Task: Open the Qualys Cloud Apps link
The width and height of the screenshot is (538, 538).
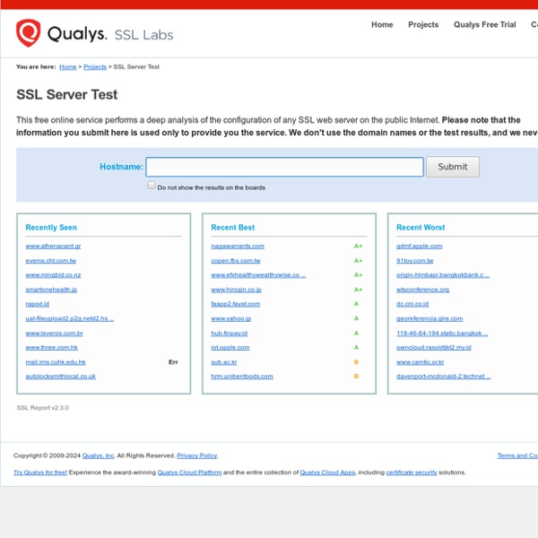Action: coord(327,473)
